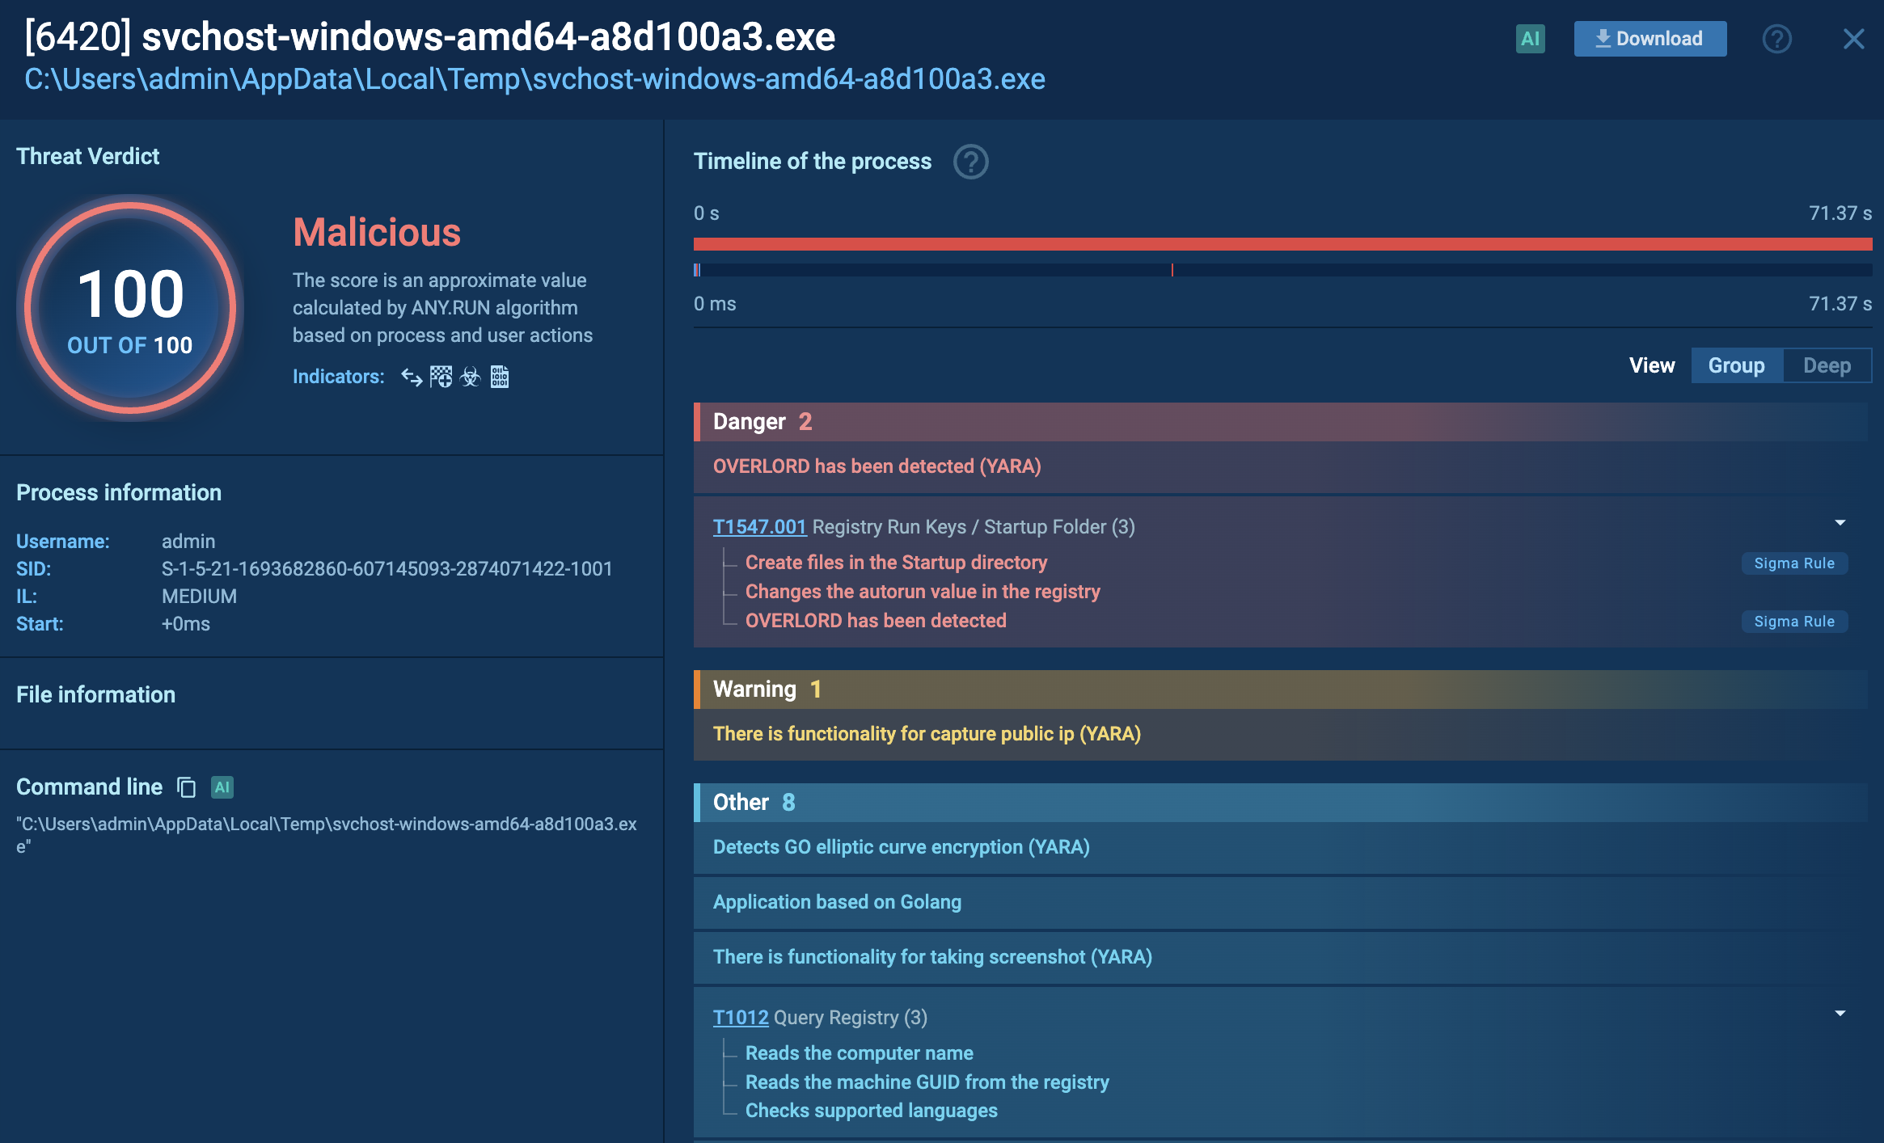Click the '+0ms' start time value
The width and height of the screenshot is (1884, 1143).
click(x=186, y=624)
